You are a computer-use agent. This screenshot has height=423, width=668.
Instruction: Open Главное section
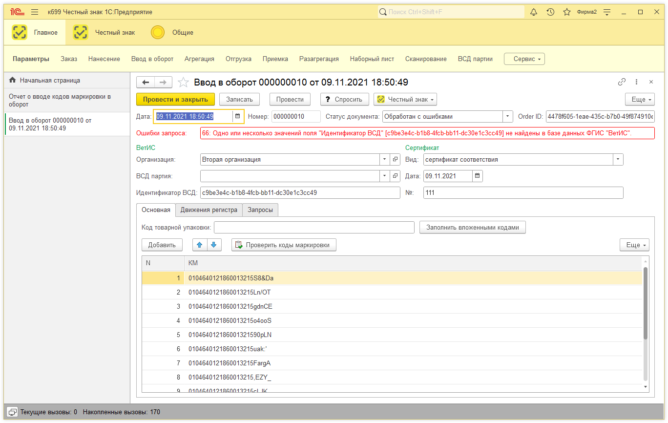coord(35,33)
